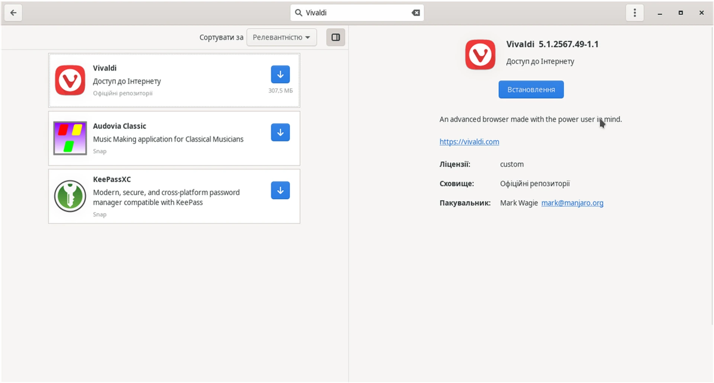Click the Встановлення install button
This screenshot has width=714, height=383.
click(x=531, y=90)
